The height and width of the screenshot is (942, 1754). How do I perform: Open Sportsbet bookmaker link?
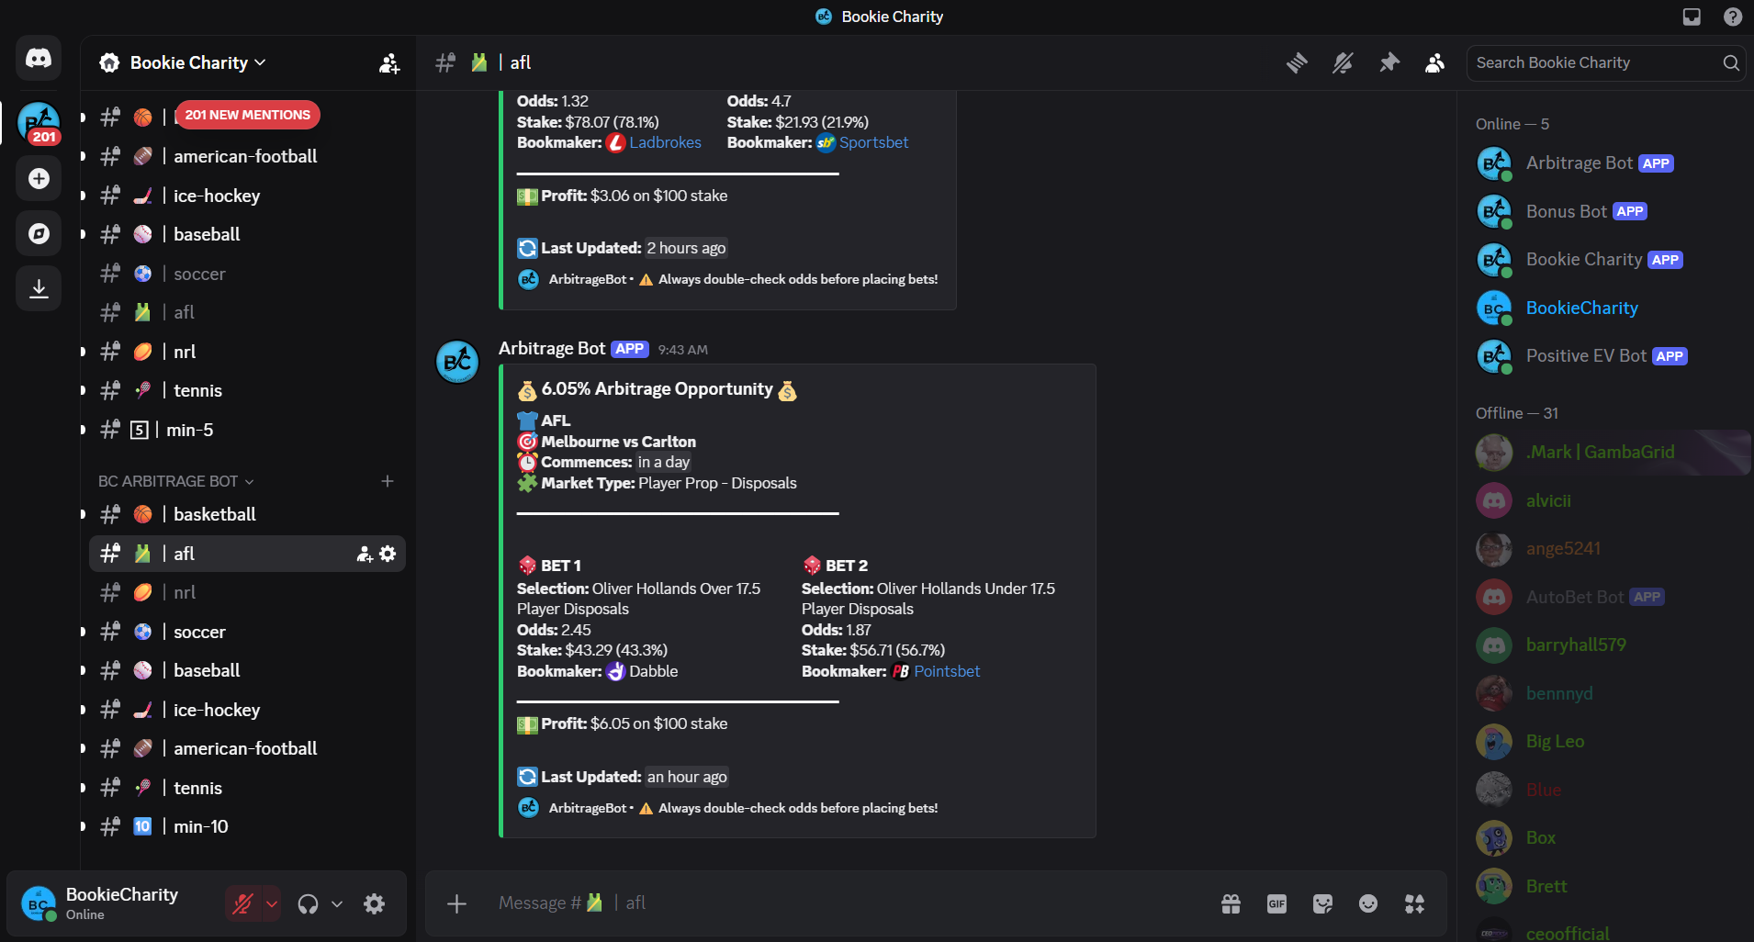(873, 142)
